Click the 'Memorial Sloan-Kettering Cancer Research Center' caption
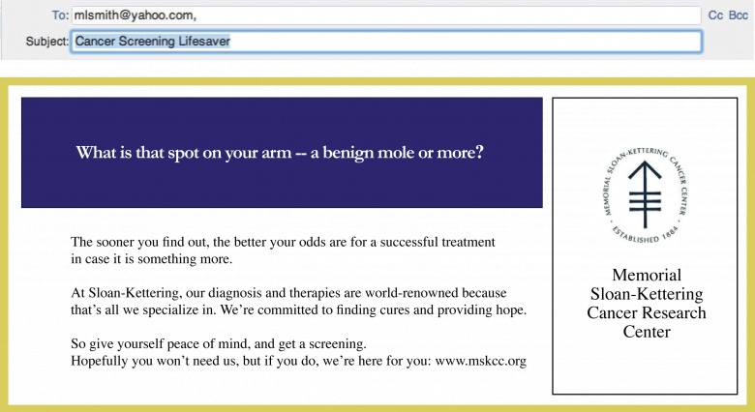Image resolution: width=755 pixels, height=412 pixels. tap(647, 304)
